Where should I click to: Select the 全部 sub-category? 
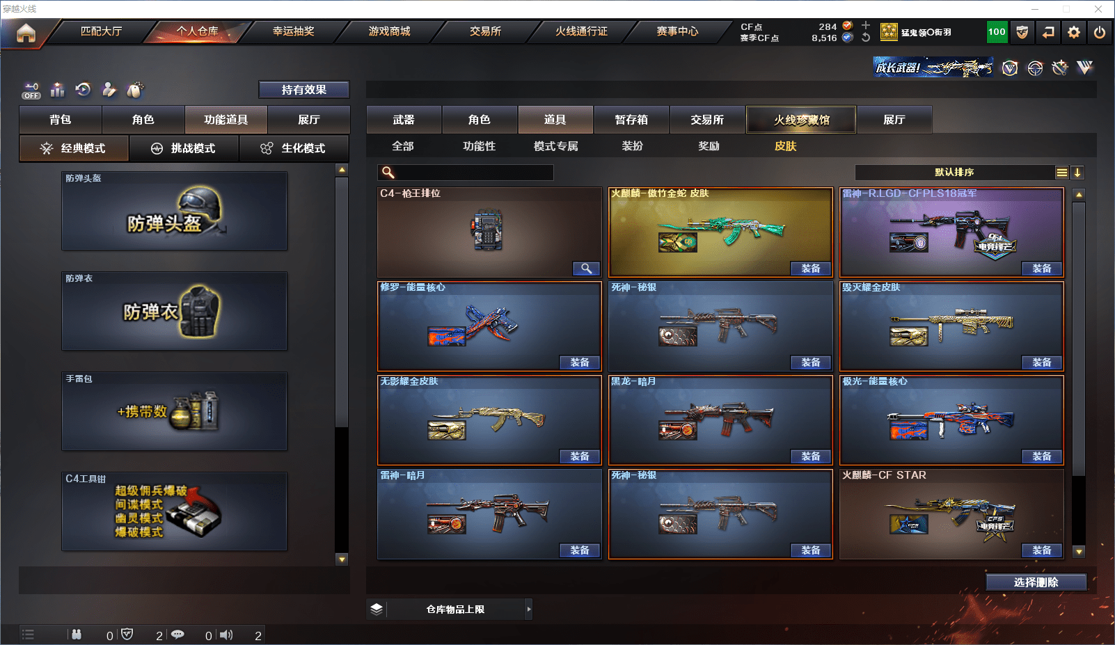403,146
